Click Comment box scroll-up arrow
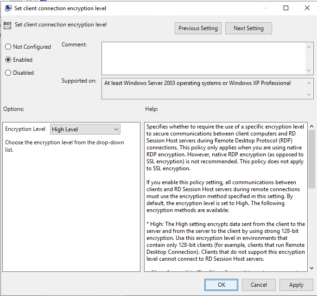 (309, 47)
